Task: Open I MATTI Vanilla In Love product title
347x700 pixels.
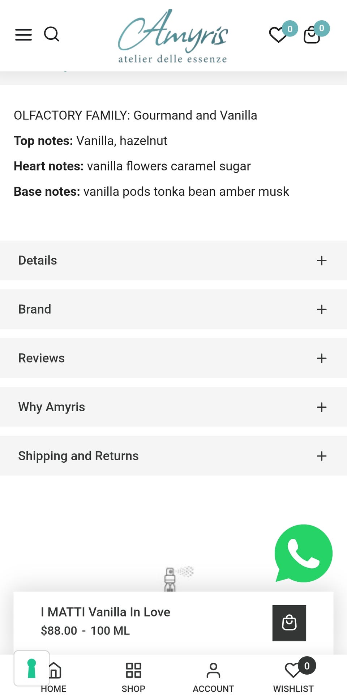Action: 105,612
